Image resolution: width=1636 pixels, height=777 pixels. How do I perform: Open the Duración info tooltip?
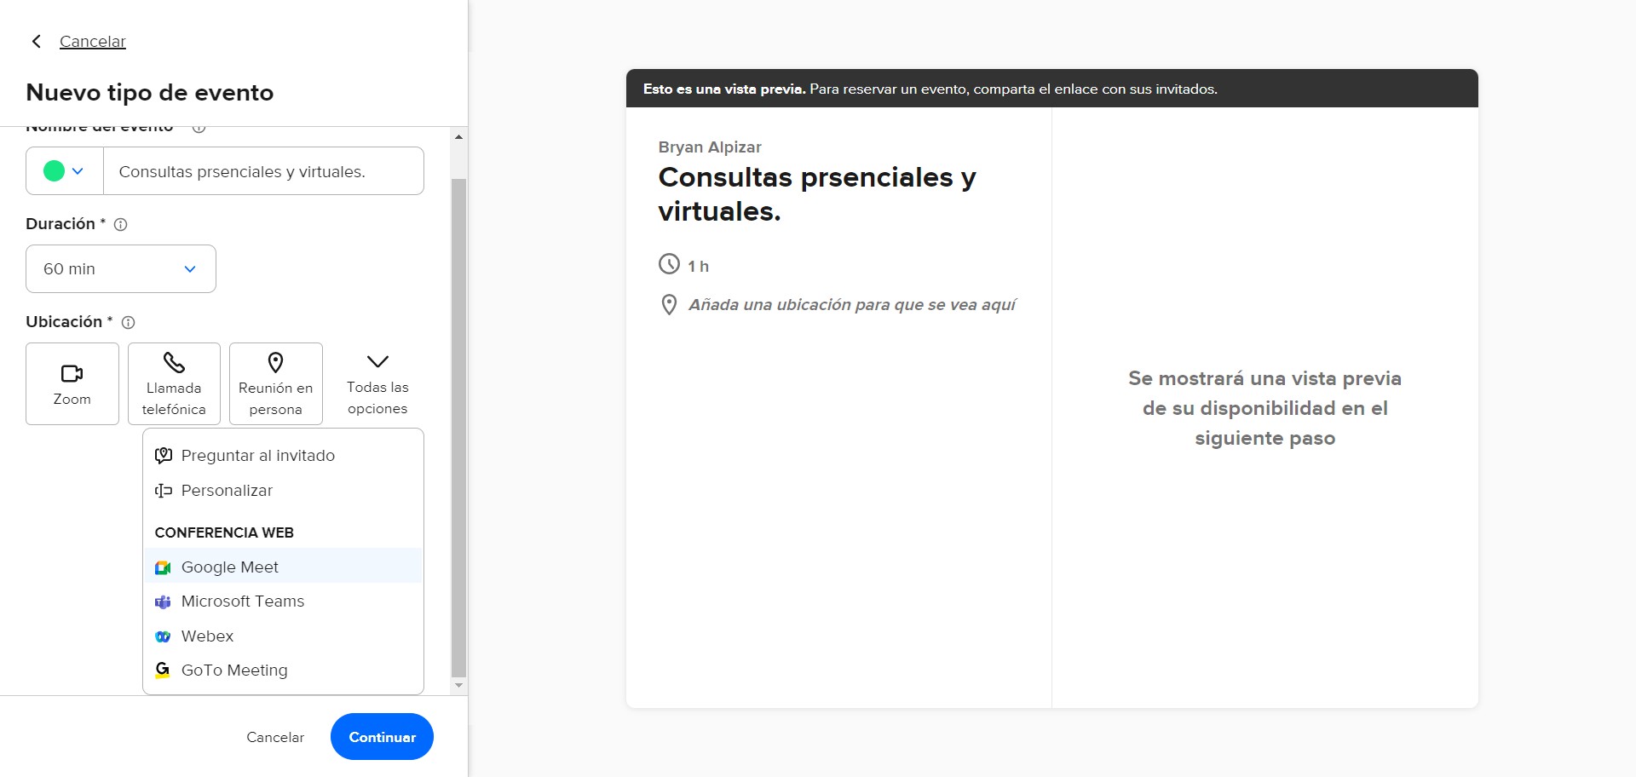[x=120, y=224]
